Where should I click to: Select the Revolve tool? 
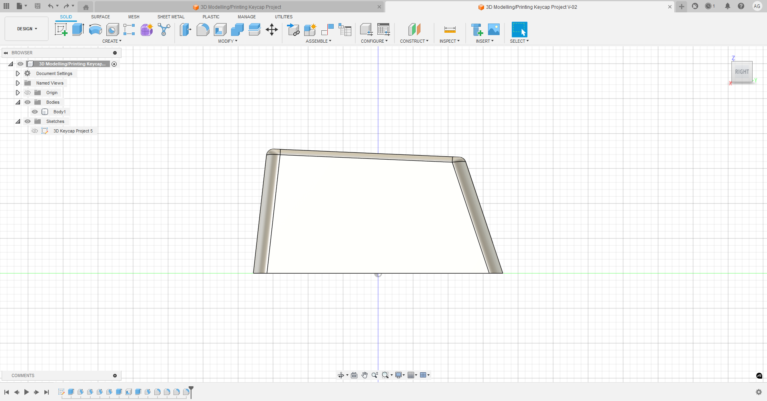[x=95, y=30]
